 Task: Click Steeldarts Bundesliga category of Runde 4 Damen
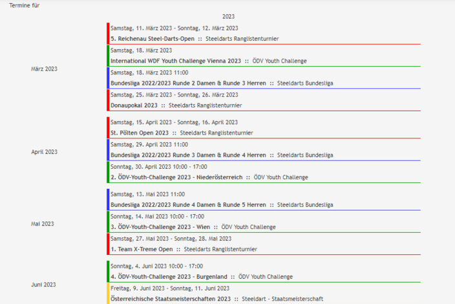point(305,204)
